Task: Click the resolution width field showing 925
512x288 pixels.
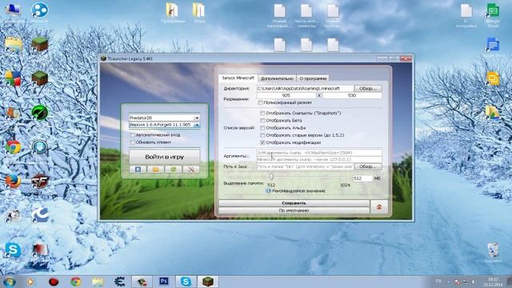Action: coord(286,95)
